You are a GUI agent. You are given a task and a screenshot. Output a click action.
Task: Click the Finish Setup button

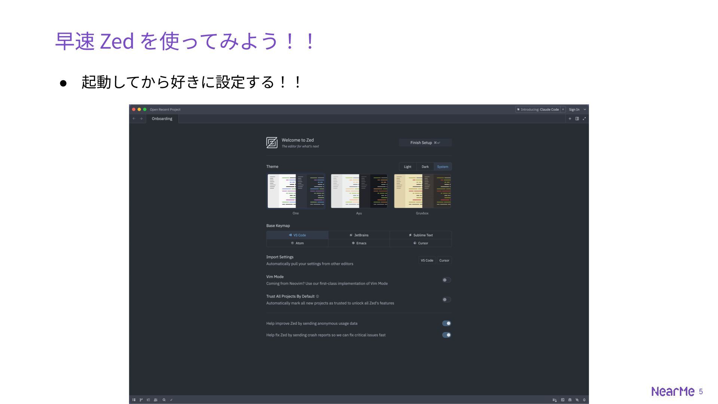click(x=425, y=143)
